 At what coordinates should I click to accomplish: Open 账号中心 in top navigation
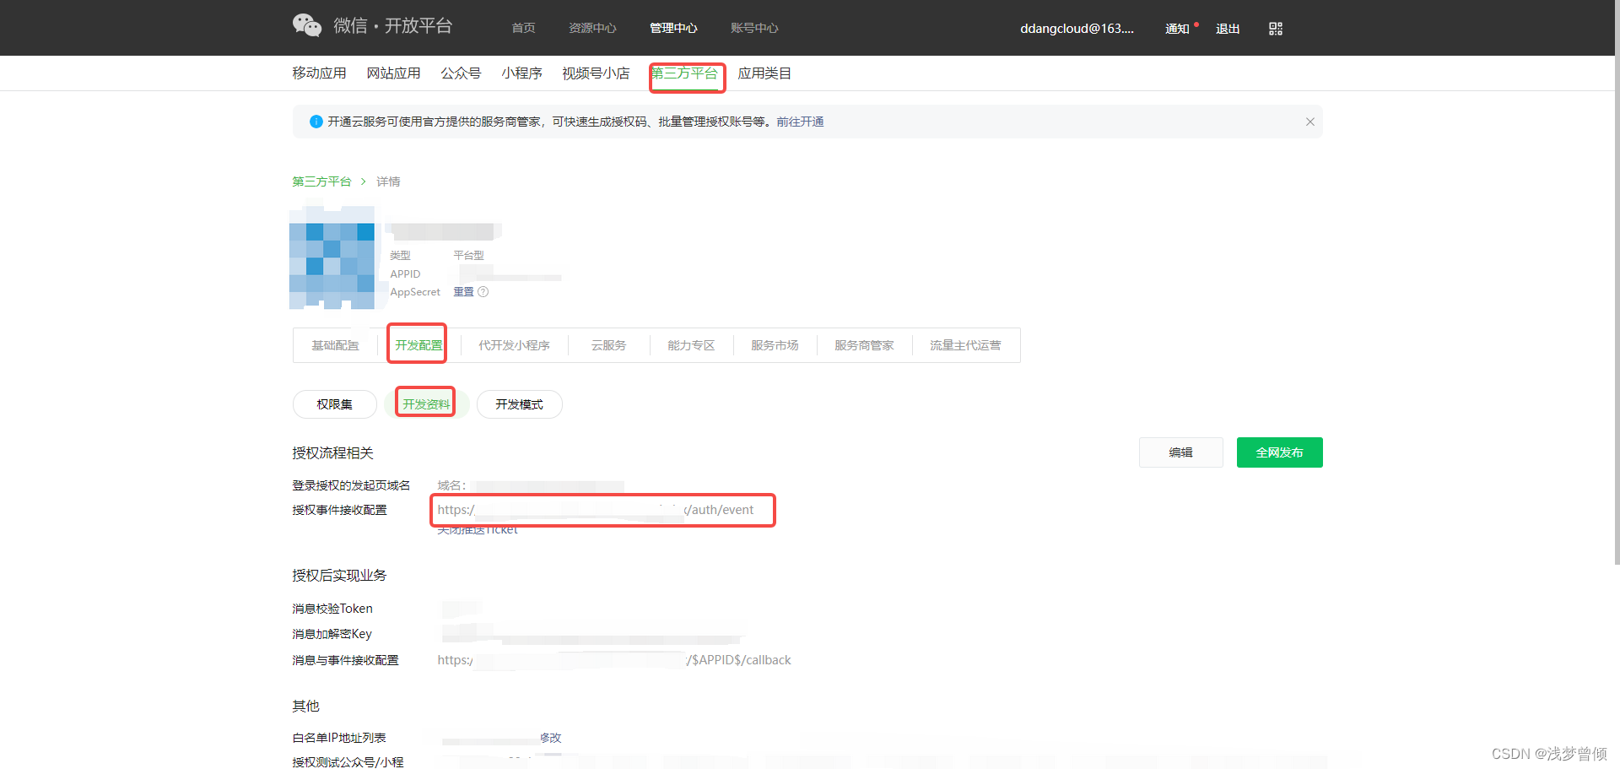tap(754, 29)
